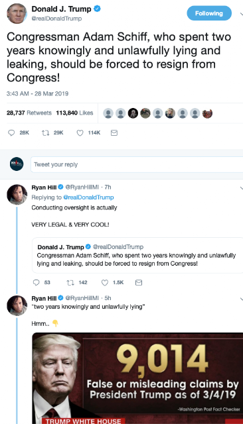This screenshot has height=424, width=243.
Task: Send main tweet via direct message envelope
Action: [114, 132]
